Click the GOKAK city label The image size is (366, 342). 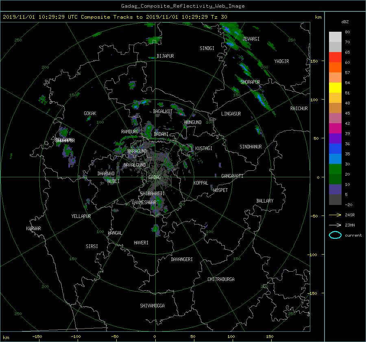[x=90, y=113]
